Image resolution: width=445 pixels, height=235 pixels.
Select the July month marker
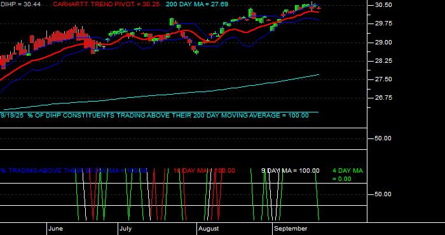[x=125, y=229]
